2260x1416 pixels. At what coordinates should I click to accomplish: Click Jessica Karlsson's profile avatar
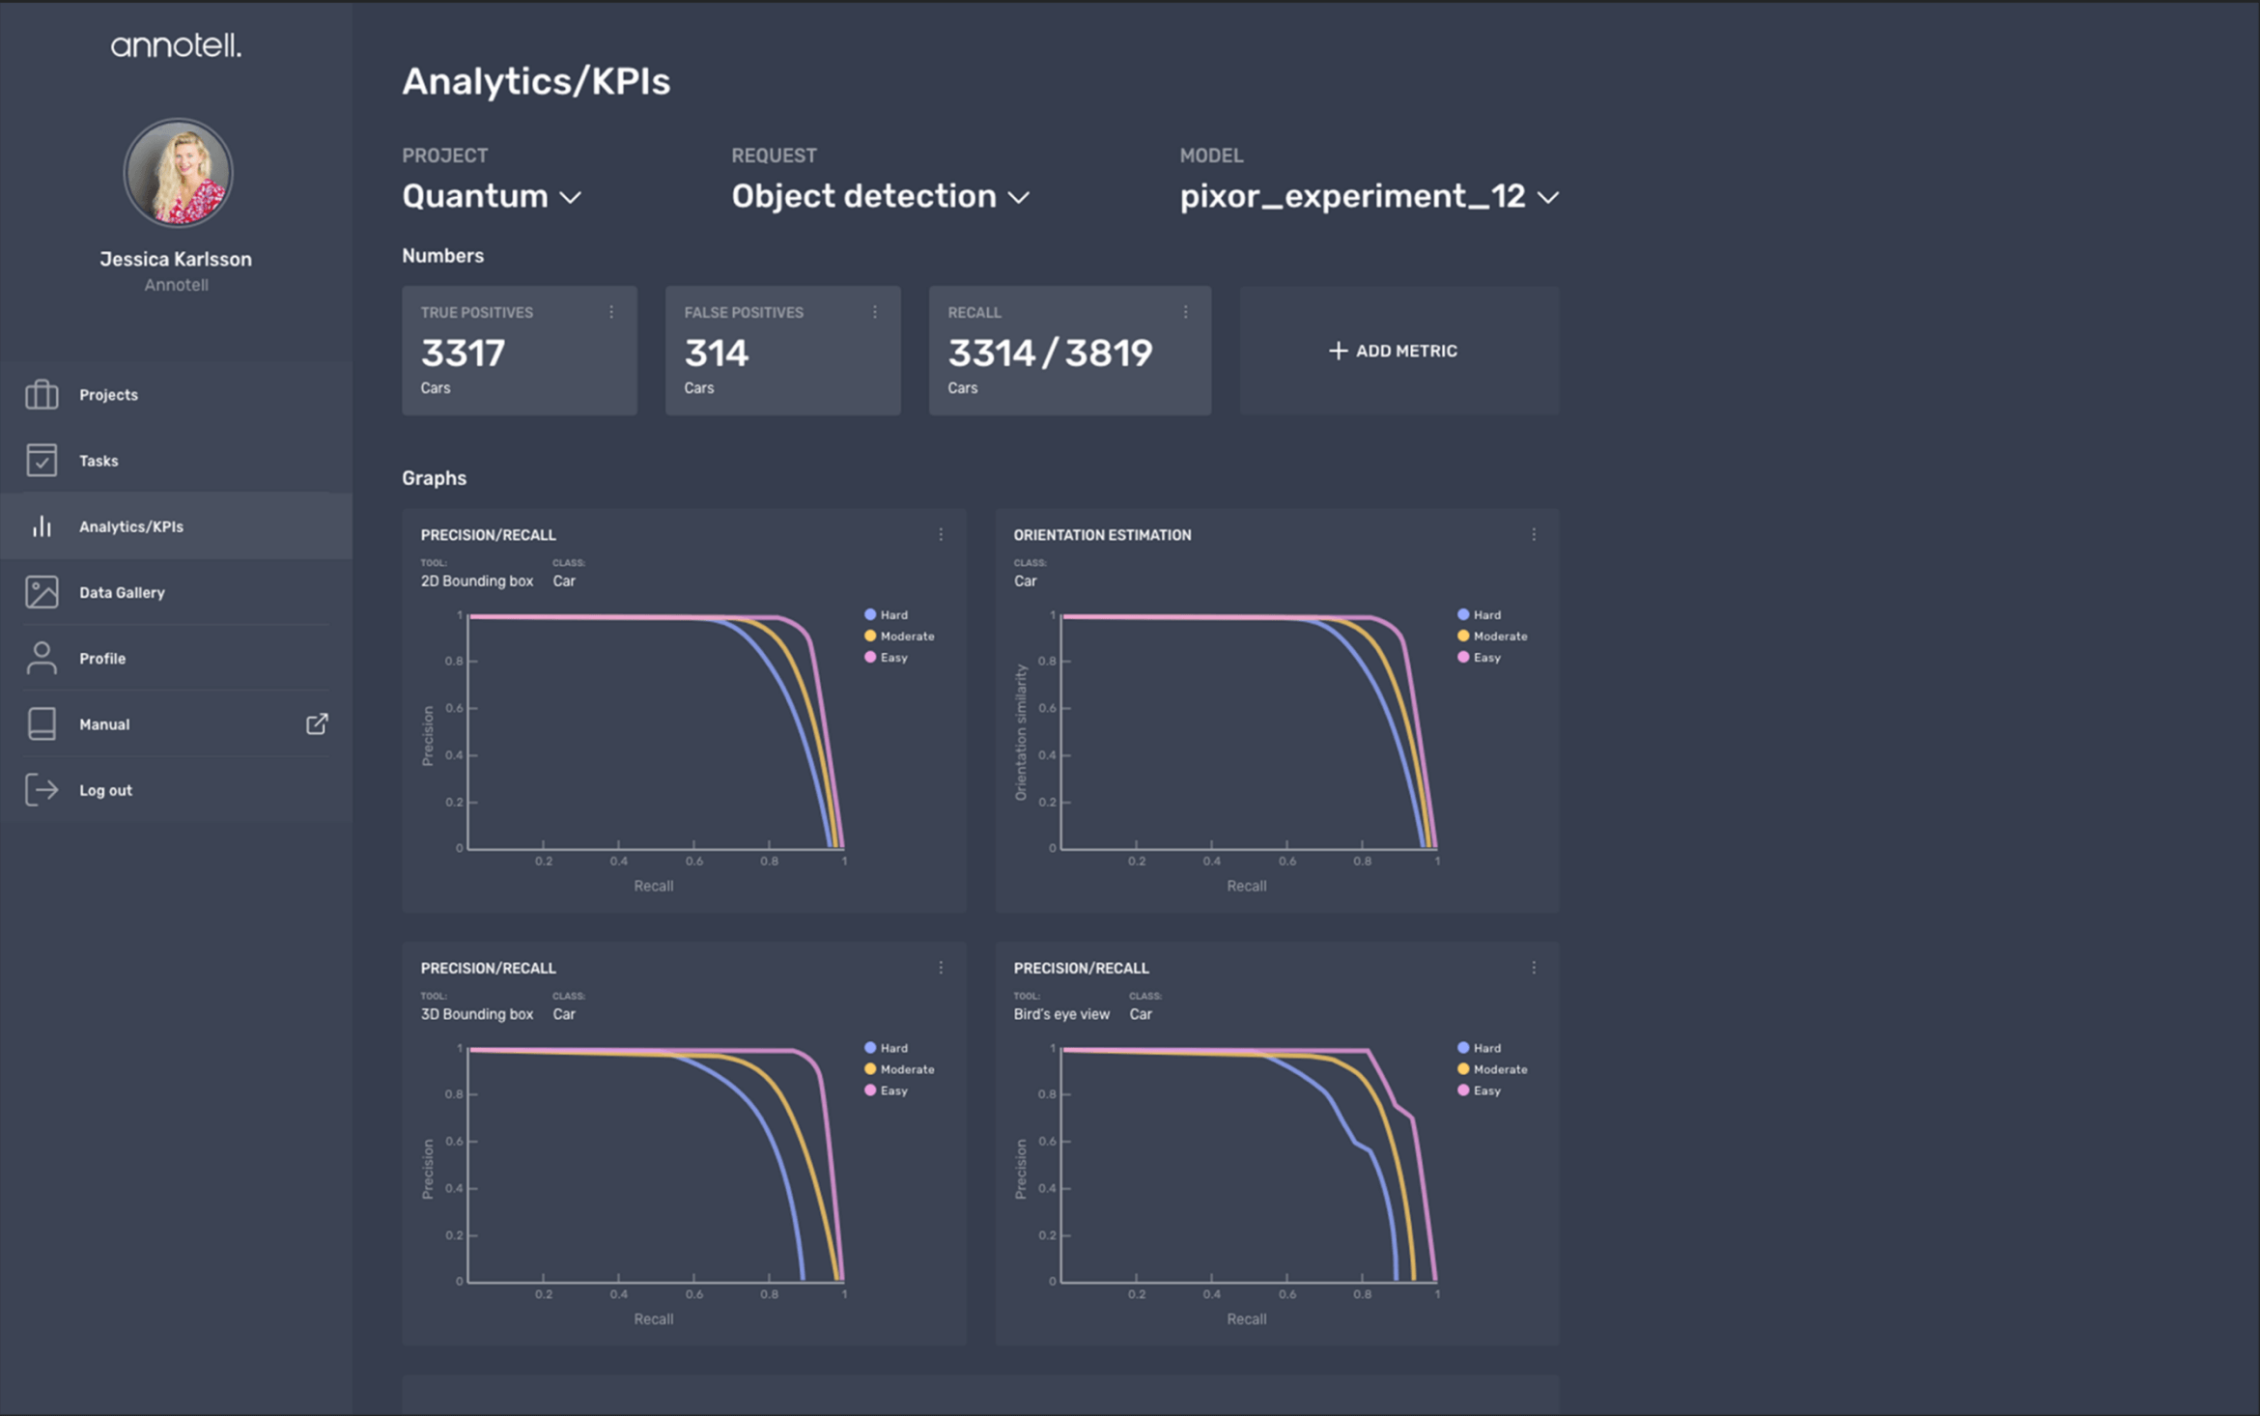pyautogui.click(x=178, y=173)
